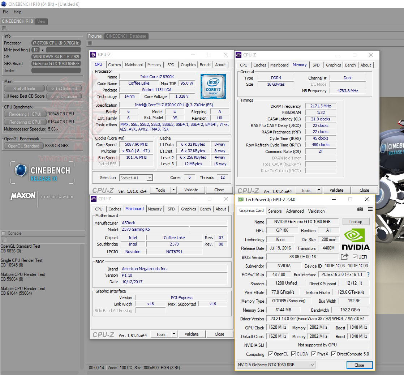Switch to the Sensors tab in GPU-Z
Viewport: 404px width, 375px height.
pyautogui.click(x=275, y=211)
